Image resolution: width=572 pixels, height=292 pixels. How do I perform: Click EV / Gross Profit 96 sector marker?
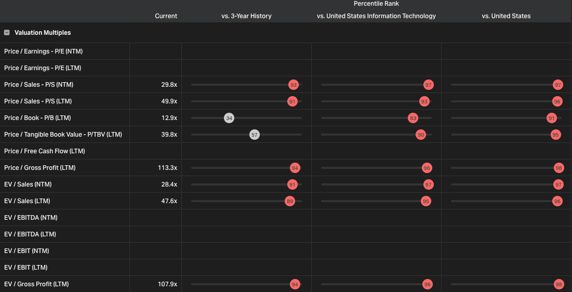click(x=428, y=284)
